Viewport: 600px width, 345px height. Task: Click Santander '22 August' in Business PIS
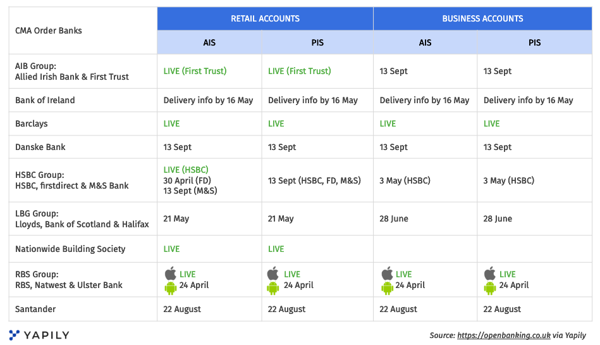(501, 310)
